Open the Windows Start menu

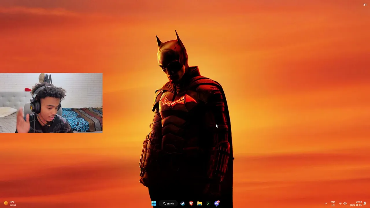153,203
